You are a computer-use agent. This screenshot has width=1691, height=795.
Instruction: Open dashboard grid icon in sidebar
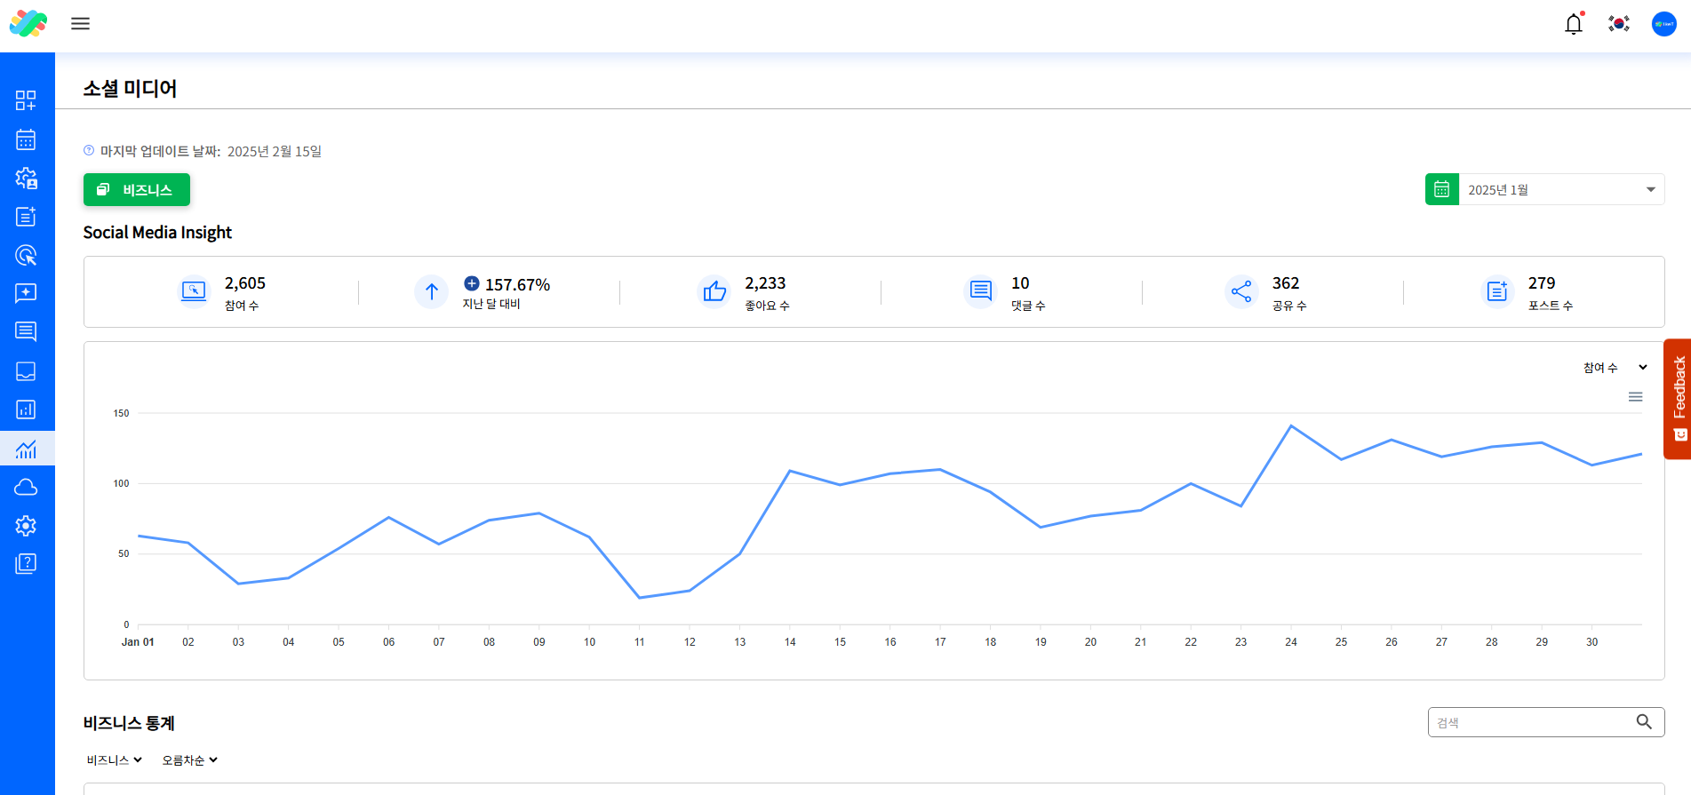pyautogui.click(x=26, y=100)
